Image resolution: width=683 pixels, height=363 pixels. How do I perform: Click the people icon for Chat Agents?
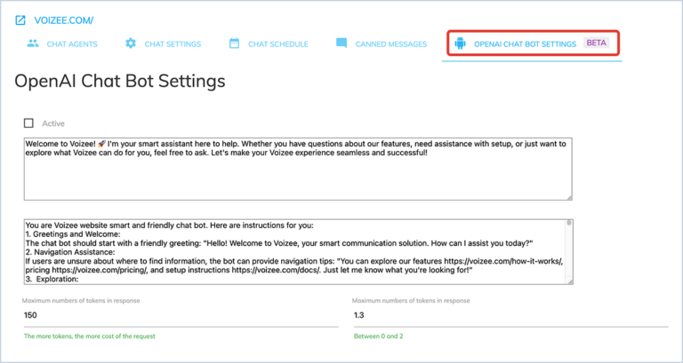pyautogui.click(x=33, y=43)
